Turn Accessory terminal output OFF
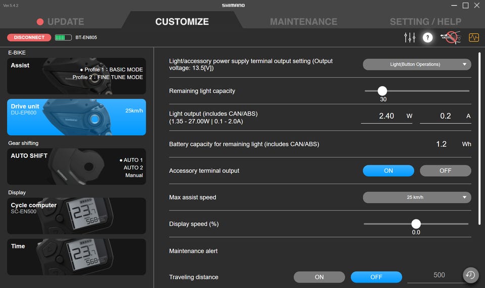The height and width of the screenshot is (288, 485). [446, 170]
